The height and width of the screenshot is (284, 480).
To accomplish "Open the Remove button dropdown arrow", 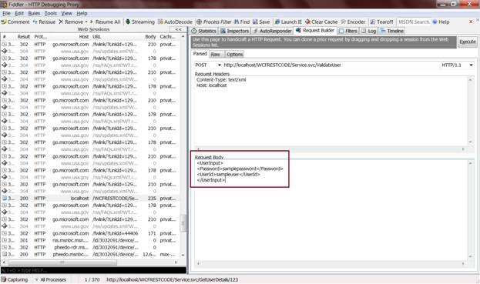I will pos(86,22).
